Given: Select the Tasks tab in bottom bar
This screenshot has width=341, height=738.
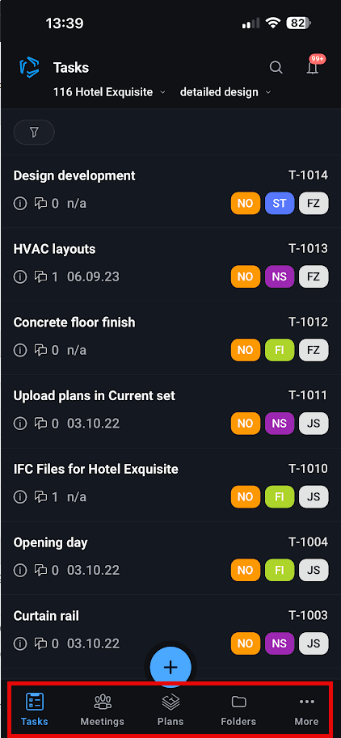Looking at the screenshot, I should 34,710.
